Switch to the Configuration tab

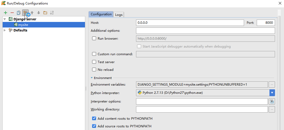click(101, 14)
